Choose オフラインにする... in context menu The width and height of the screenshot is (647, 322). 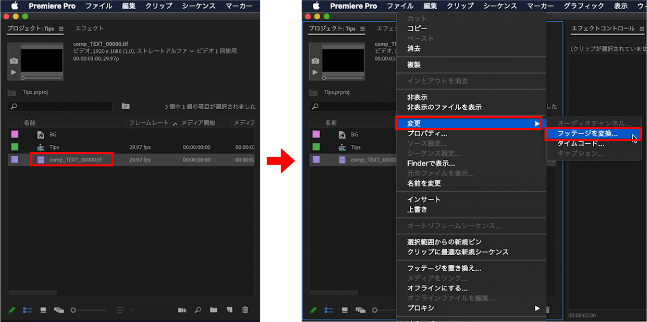pyautogui.click(x=438, y=288)
